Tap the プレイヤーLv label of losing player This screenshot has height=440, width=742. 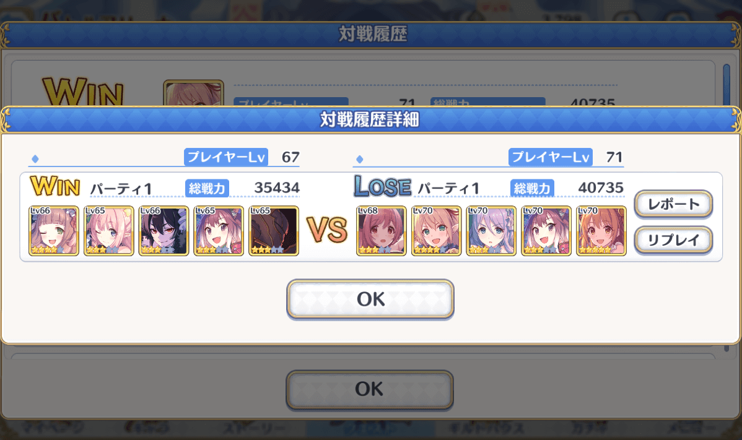[x=551, y=157]
